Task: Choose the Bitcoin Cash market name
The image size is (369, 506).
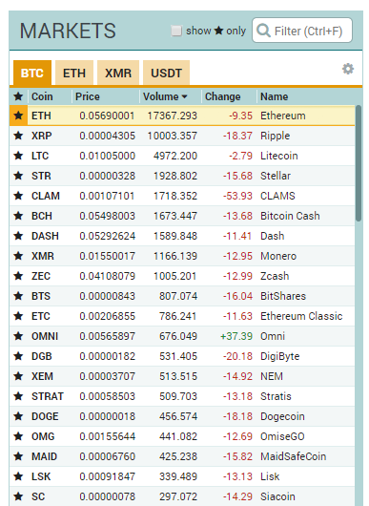Action: pos(290,216)
